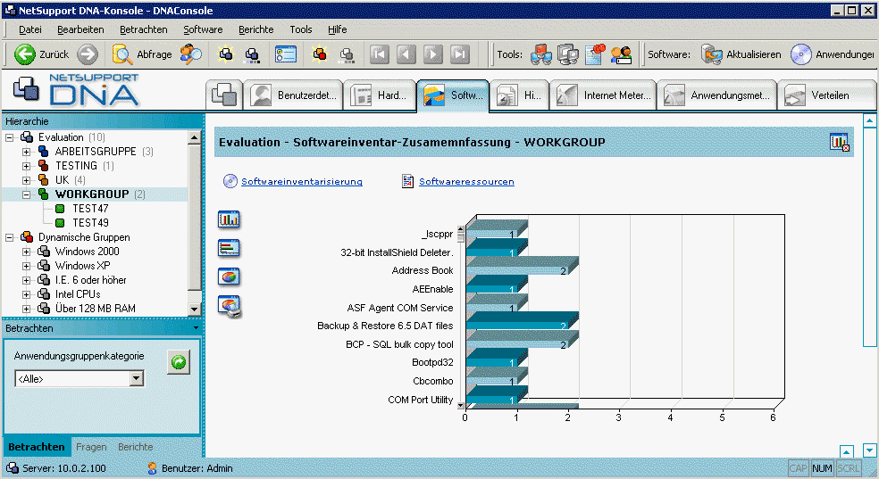Viewport: 879px width, 479px height.
Task: Open the Softwareressourcen link
Action: [466, 181]
